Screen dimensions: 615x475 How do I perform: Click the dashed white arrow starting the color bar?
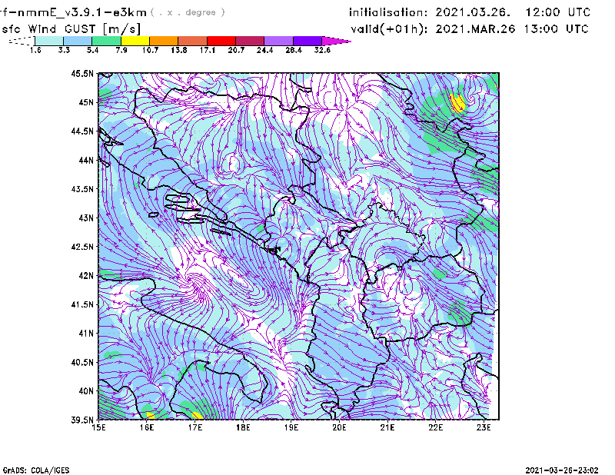[x=22, y=41]
